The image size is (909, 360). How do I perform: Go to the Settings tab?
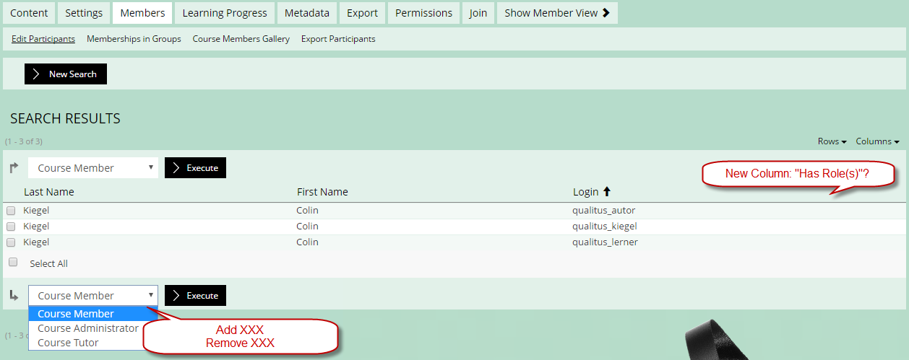pos(83,13)
